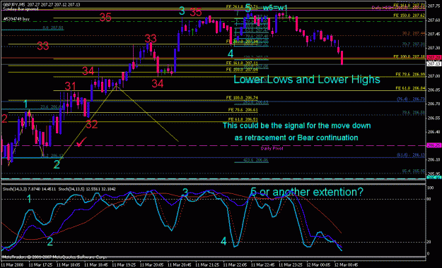This screenshot has width=442, height=268.
Task: Click the "11 Mar 22:05" time label
Action: 235,265
